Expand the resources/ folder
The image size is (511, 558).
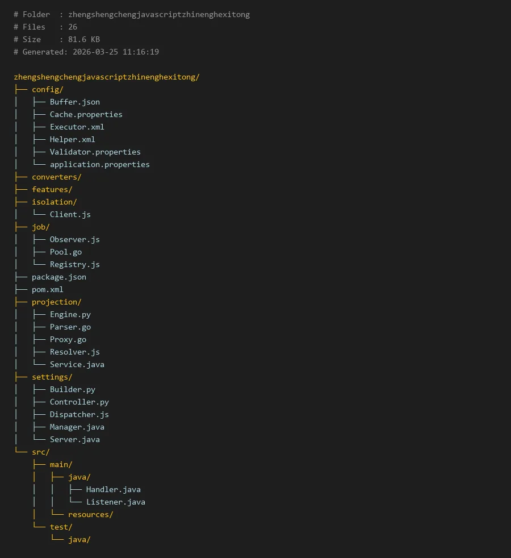pyautogui.click(x=90, y=514)
